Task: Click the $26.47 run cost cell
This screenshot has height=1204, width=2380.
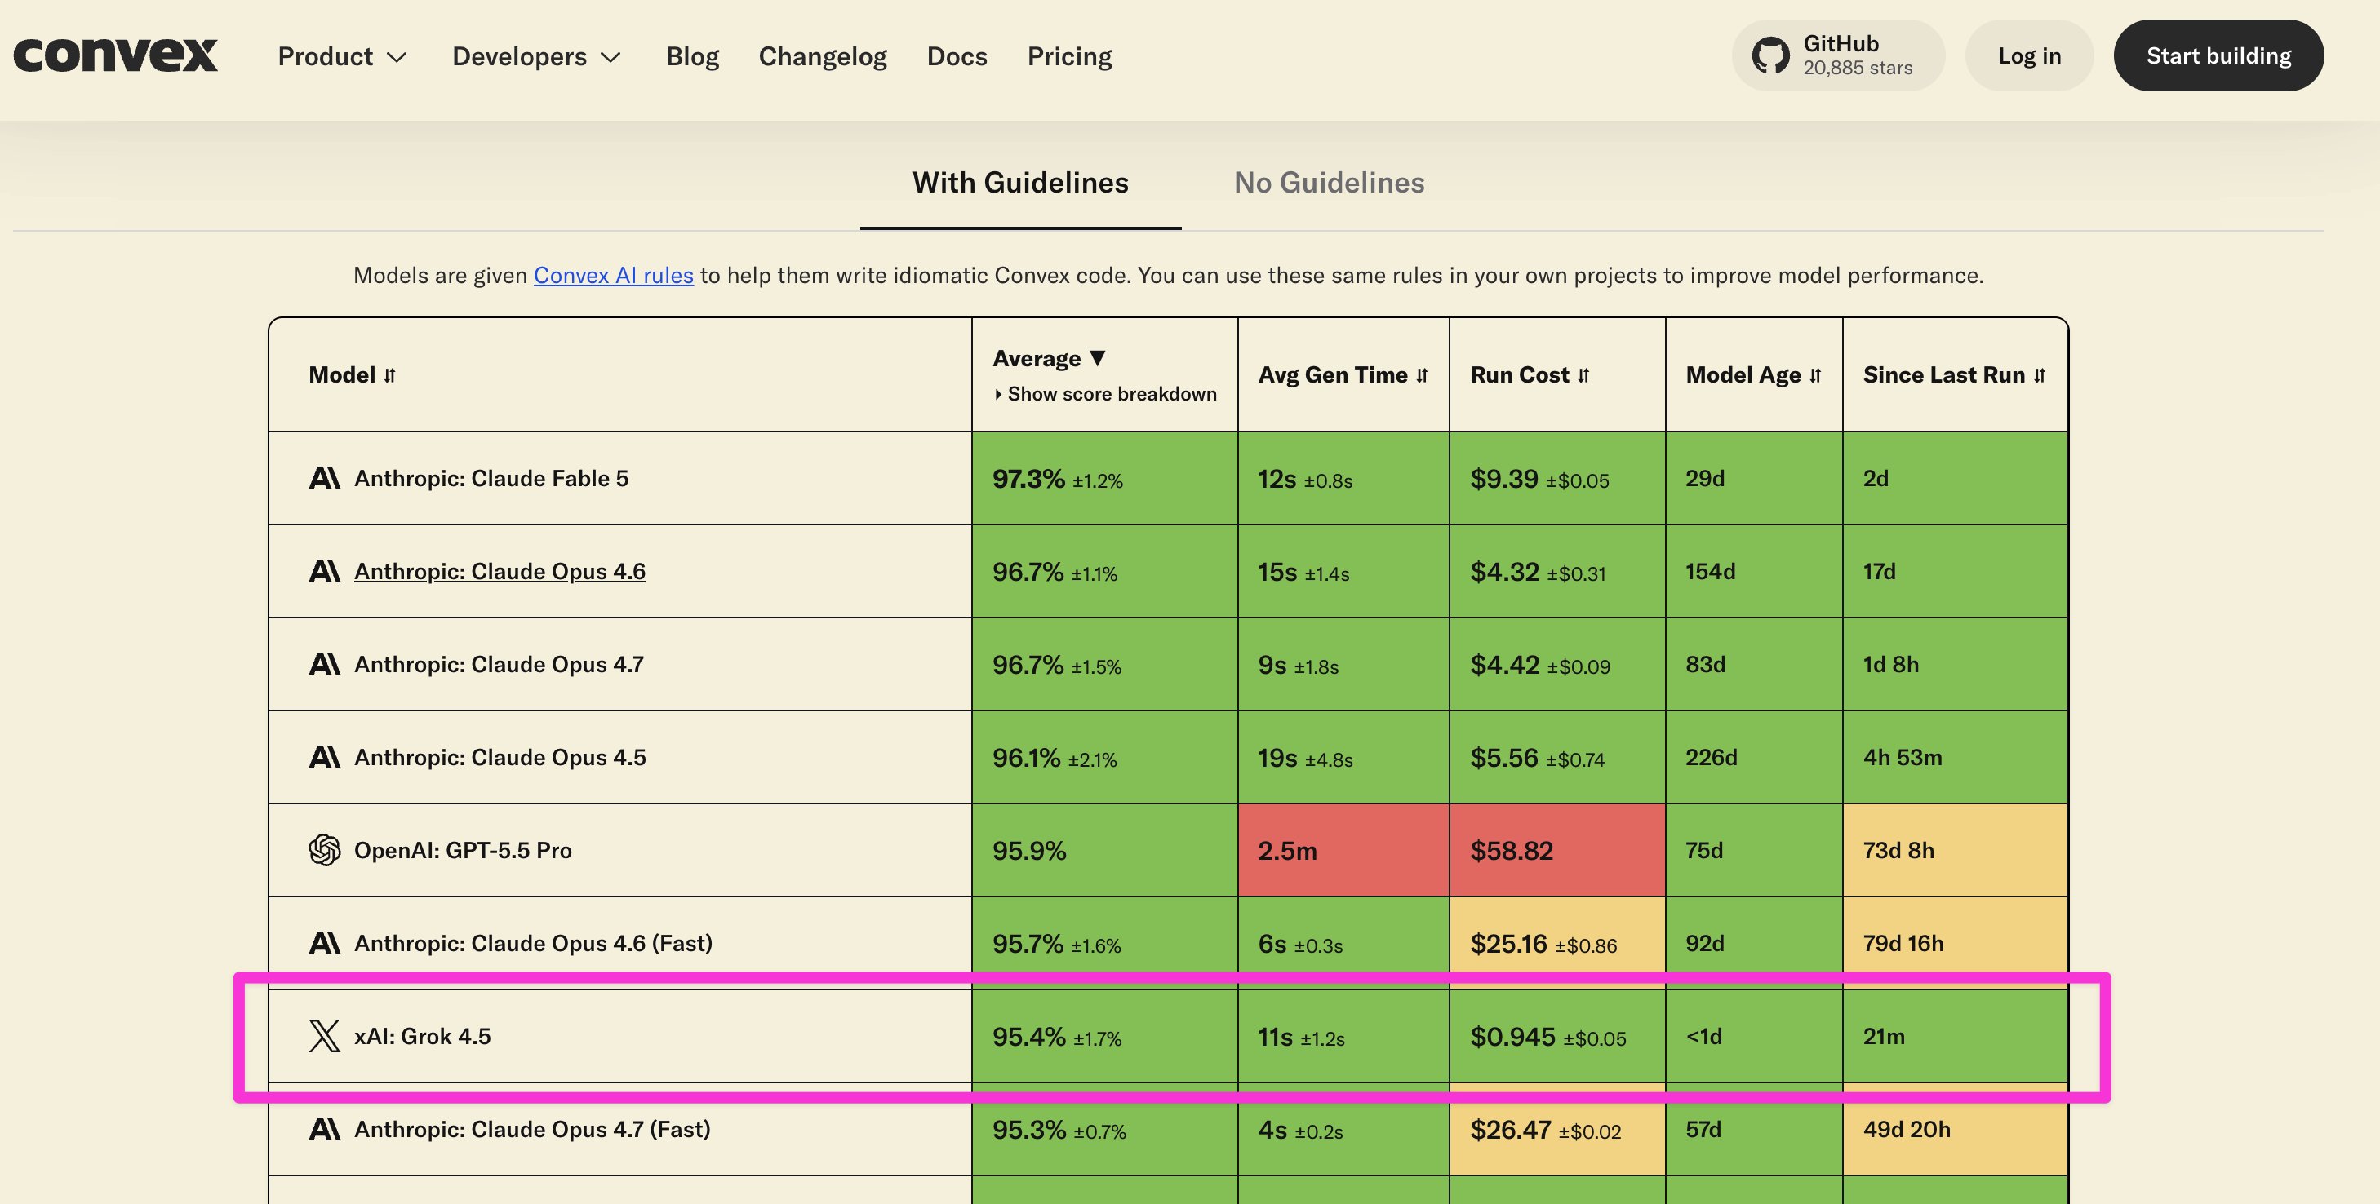Action: (x=1558, y=1129)
